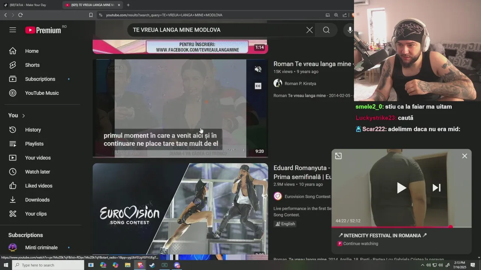481x270 pixels.
Task: Open the YouTube hamburger guide menu
Action: tap(13, 30)
